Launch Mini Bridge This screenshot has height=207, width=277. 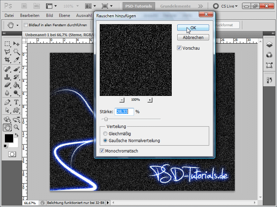click(37, 6)
